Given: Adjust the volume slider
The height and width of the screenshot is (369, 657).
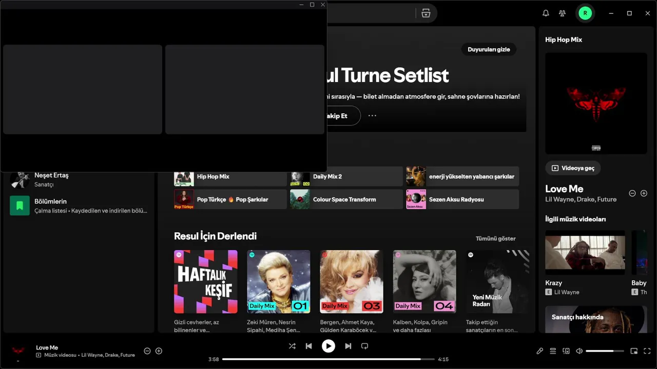Looking at the screenshot, I should coord(605,351).
